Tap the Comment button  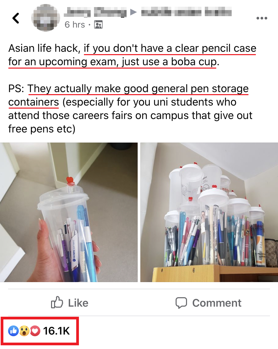[208, 303]
